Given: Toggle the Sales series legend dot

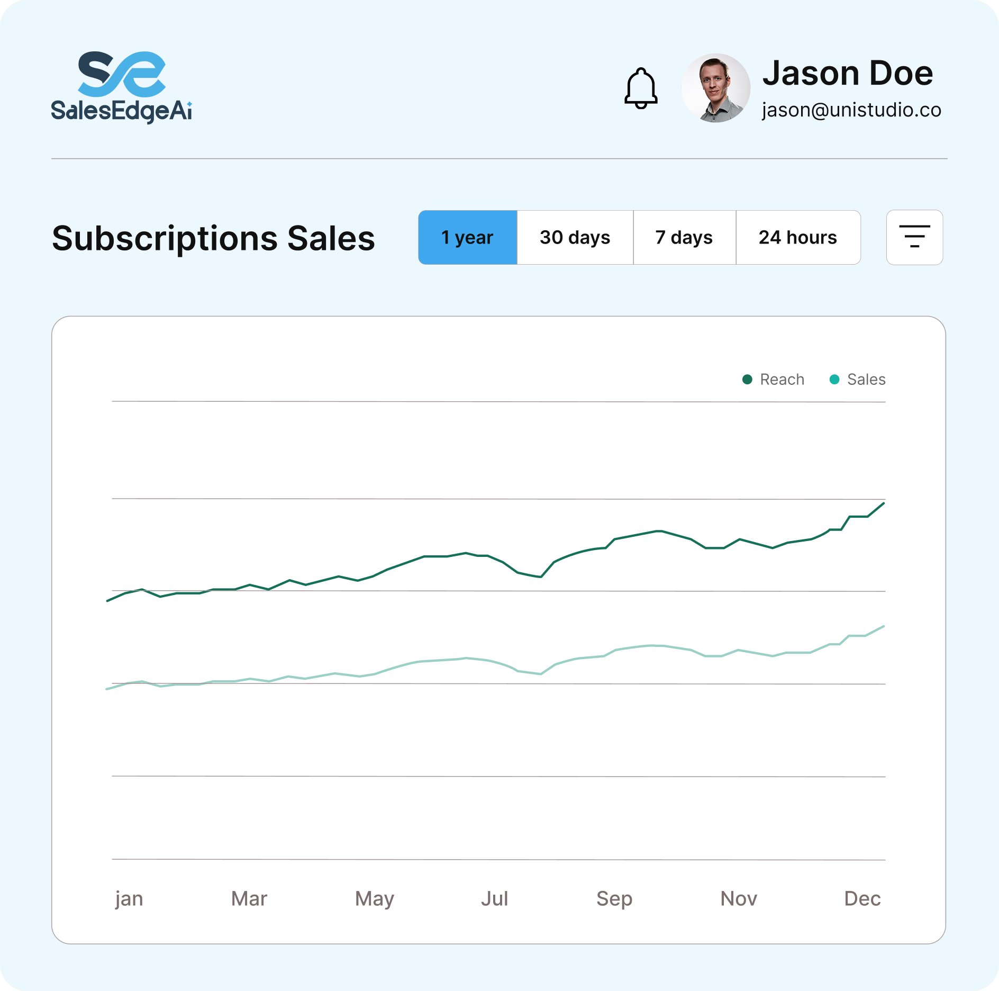Looking at the screenshot, I should pyautogui.click(x=834, y=380).
